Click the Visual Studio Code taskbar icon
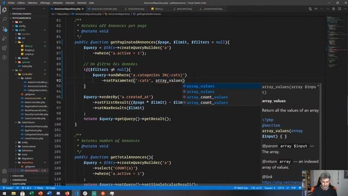This screenshot has height=196, width=348. click(x=76, y=194)
